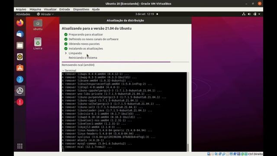
Task: Open the Máquina menu
Action: coord(35,10)
